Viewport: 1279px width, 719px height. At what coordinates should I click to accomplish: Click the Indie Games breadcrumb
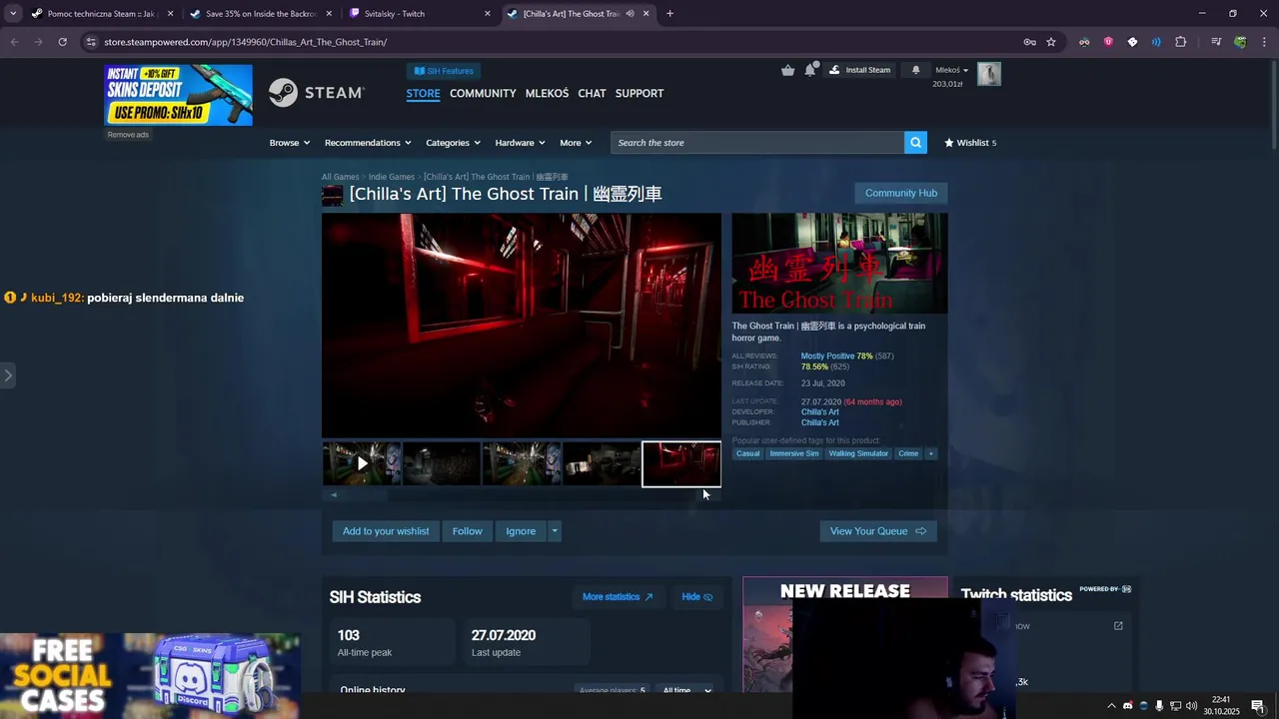coord(391,177)
